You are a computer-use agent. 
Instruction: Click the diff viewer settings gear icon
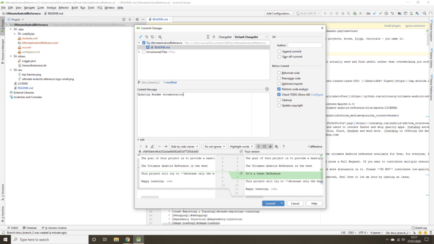click(x=276, y=146)
